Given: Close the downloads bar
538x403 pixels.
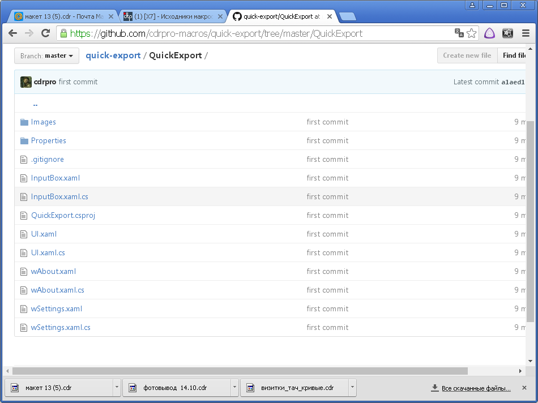Looking at the screenshot, I should [x=524, y=388].
